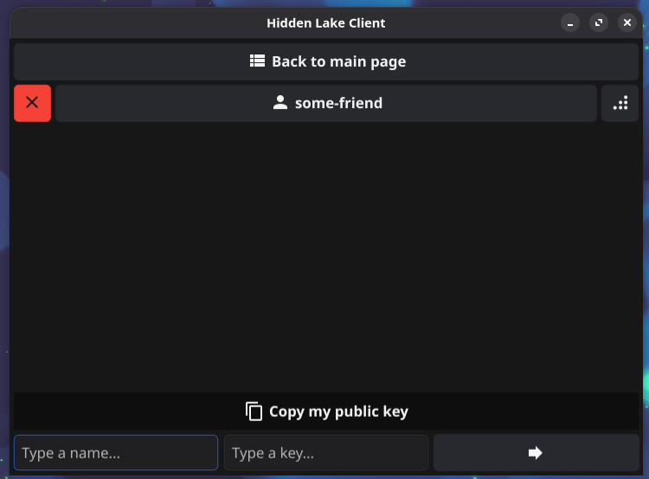
Task: Open the chat with some-friend
Action: pyautogui.click(x=337, y=103)
